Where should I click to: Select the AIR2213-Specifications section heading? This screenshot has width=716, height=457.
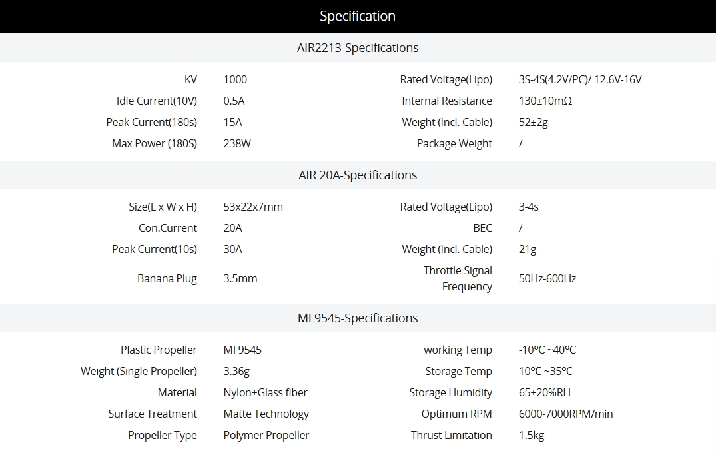[358, 48]
